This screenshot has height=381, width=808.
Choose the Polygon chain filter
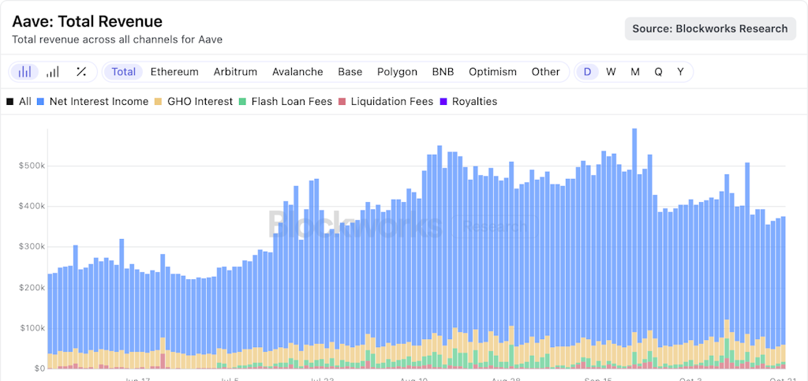(x=397, y=72)
